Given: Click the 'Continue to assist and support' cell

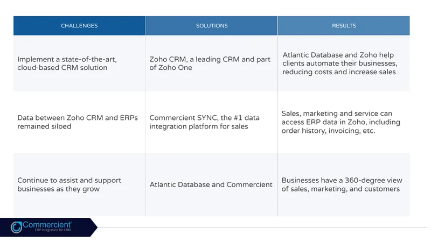Looking at the screenshot, I should tap(79, 184).
